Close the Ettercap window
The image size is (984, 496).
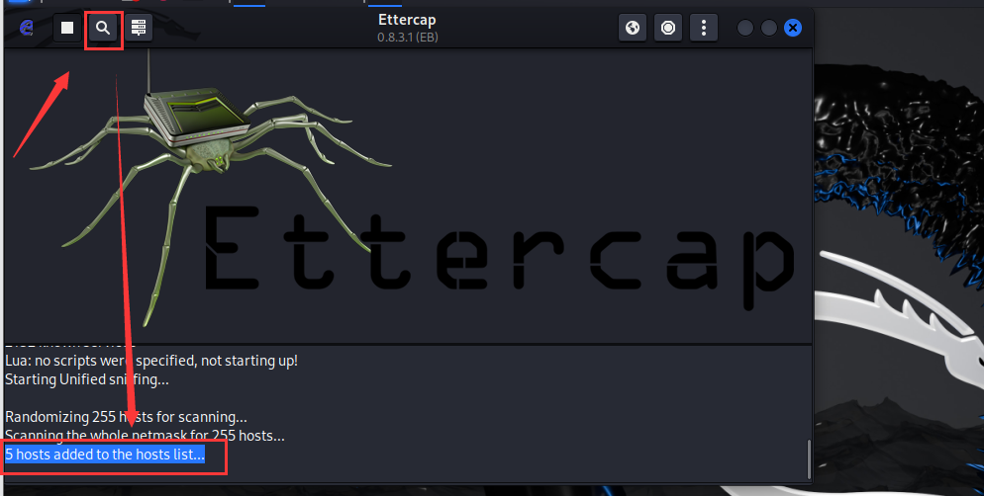[x=793, y=28]
